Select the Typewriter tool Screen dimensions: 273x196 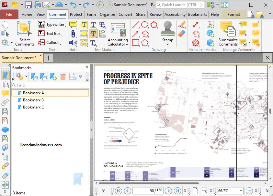click(x=52, y=25)
